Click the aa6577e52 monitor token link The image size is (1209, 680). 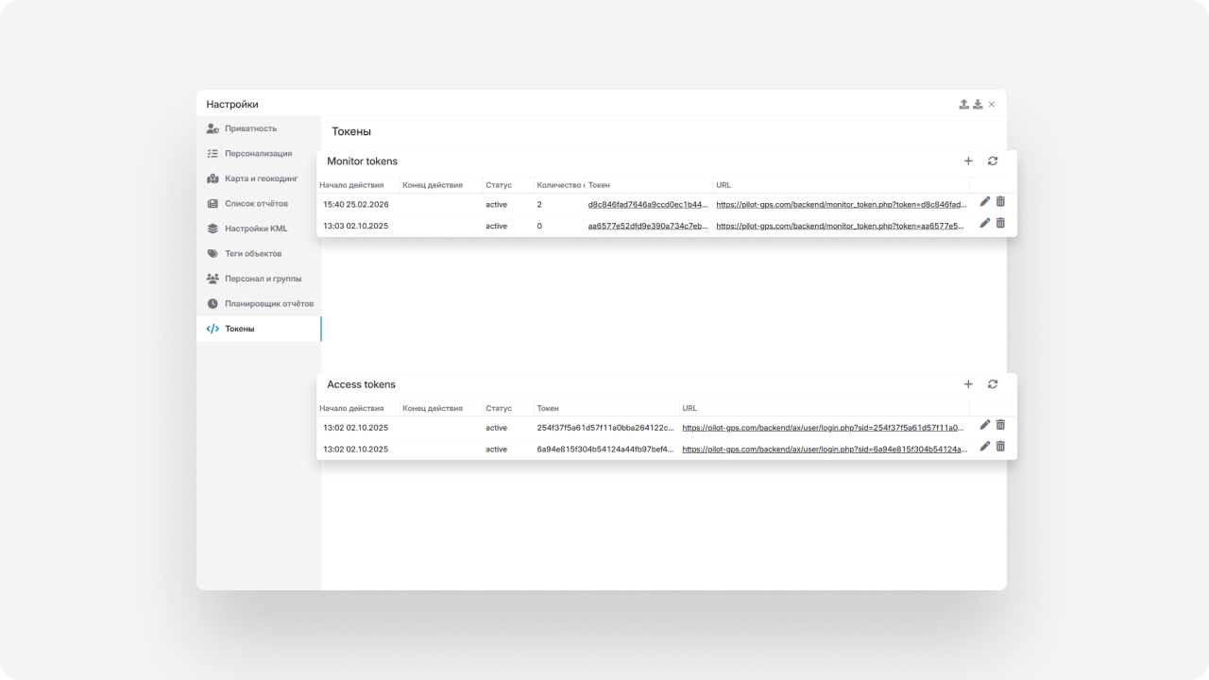coord(647,227)
